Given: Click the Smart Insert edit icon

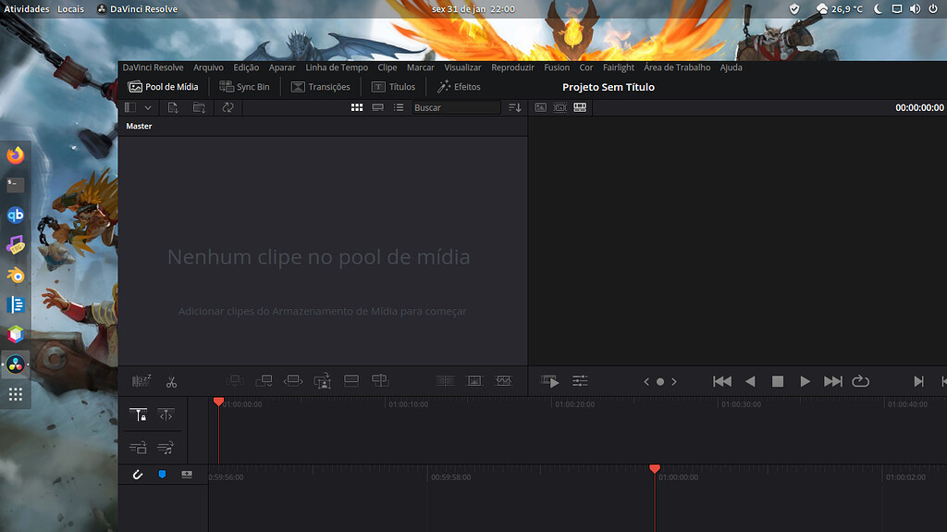Looking at the screenshot, I should point(234,381).
